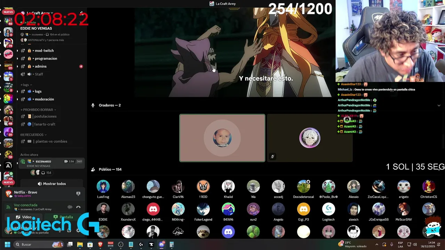Open user settings gear icon
Image resolution: width=445 pixels, height=250 pixels.
pyautogui.click(x=78, y=230)
